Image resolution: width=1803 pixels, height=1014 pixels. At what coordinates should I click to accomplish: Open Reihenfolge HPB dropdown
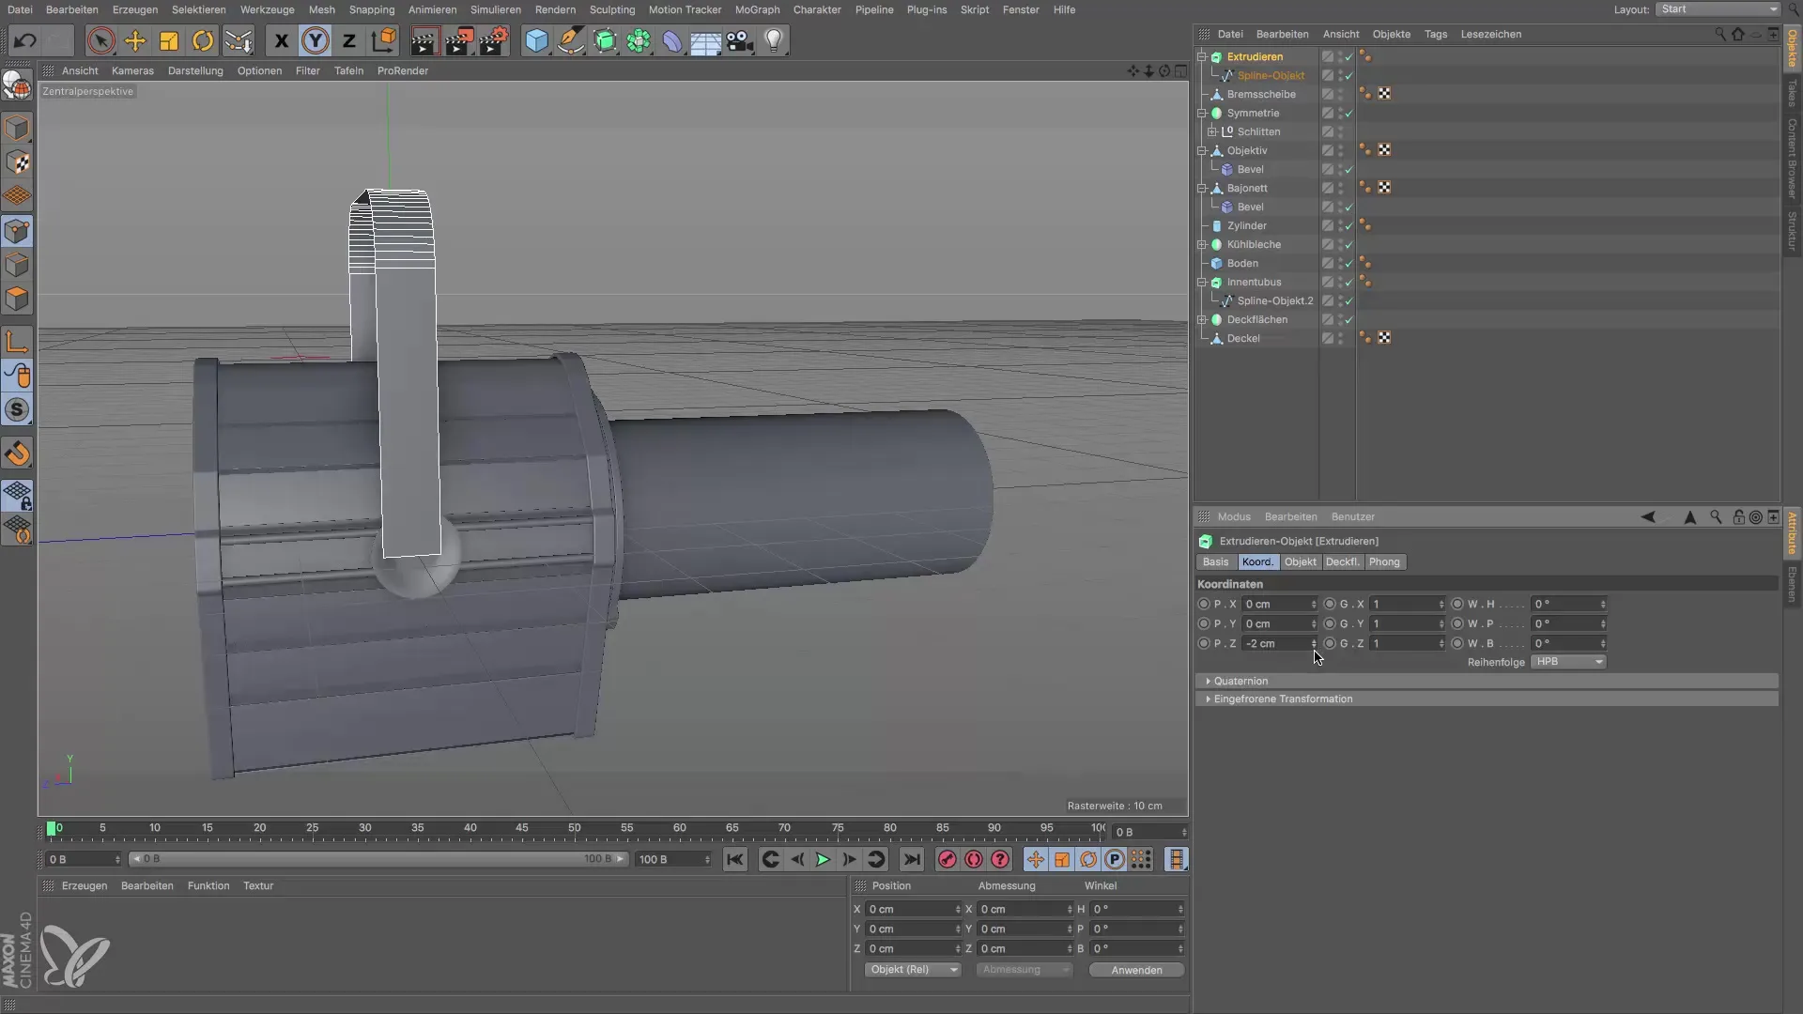[1568, 662]
